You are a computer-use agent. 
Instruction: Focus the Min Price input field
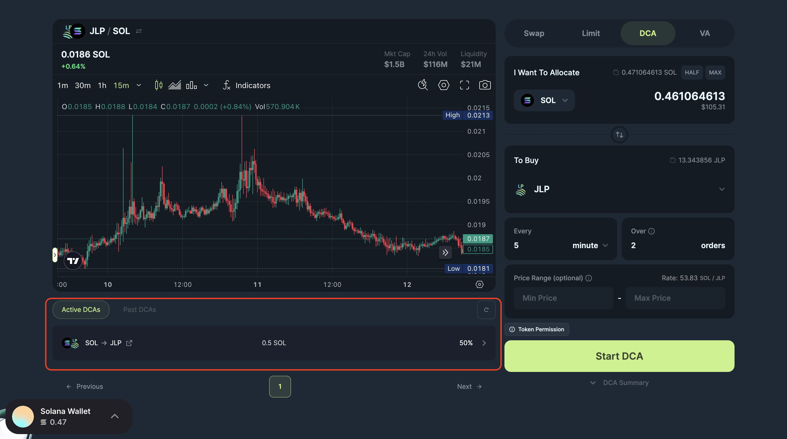tap(563, 298)
